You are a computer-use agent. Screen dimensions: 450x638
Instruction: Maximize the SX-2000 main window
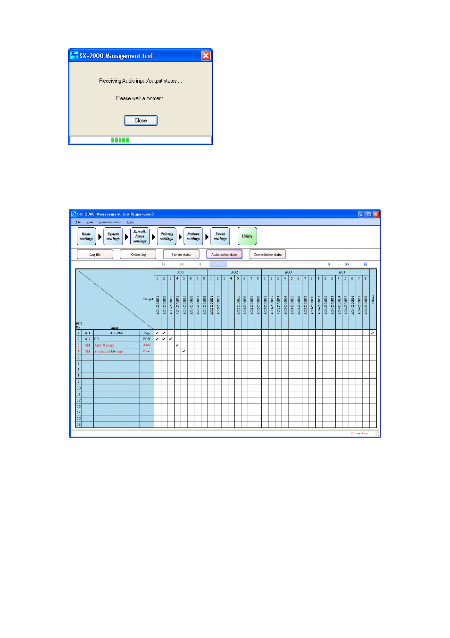point(368,214)
